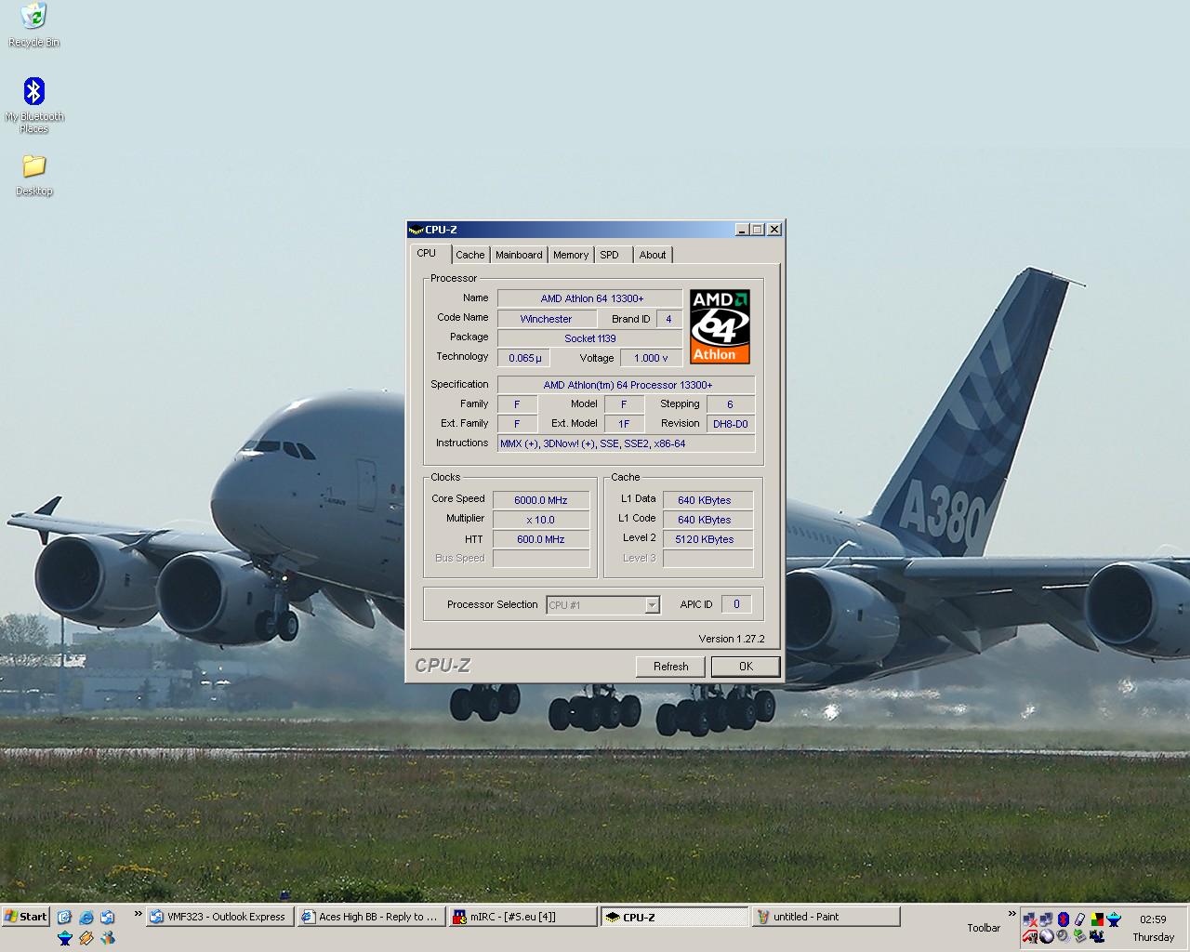The height and width of the screenshot is (952, 1190).
Task: Click the Safely Remove Hardware tray icon
Action: pos(1079,919)
